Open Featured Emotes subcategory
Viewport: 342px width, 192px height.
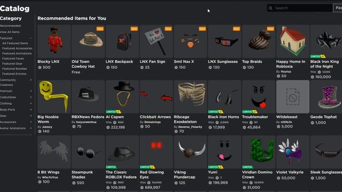point(14,74)
